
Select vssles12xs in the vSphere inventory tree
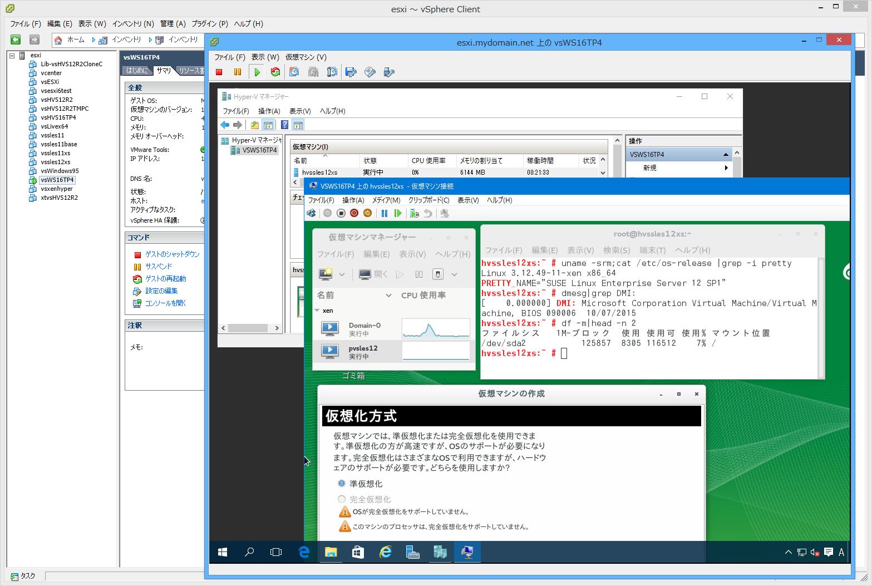[x=55, y=162]
